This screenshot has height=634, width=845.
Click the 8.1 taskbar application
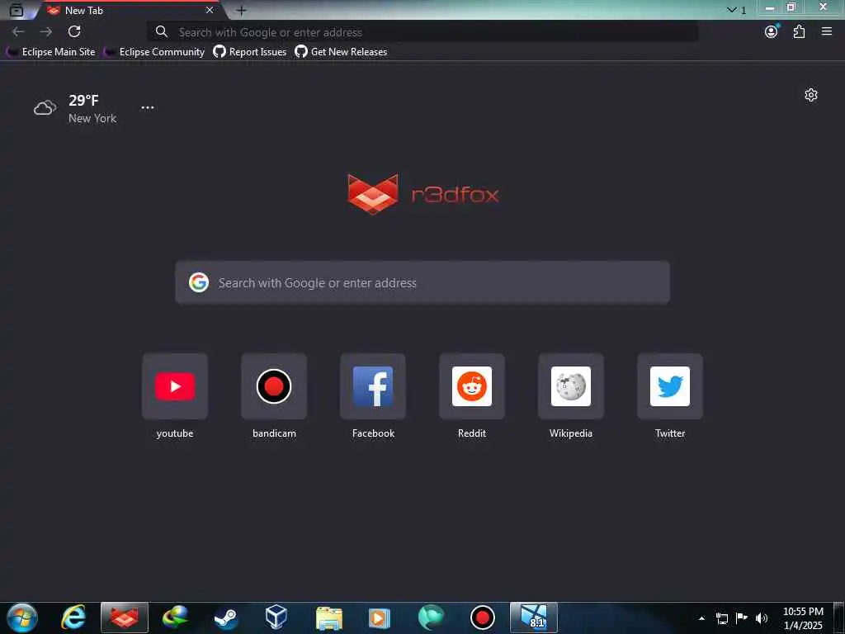pyautogui.click(x=534, y=617)
